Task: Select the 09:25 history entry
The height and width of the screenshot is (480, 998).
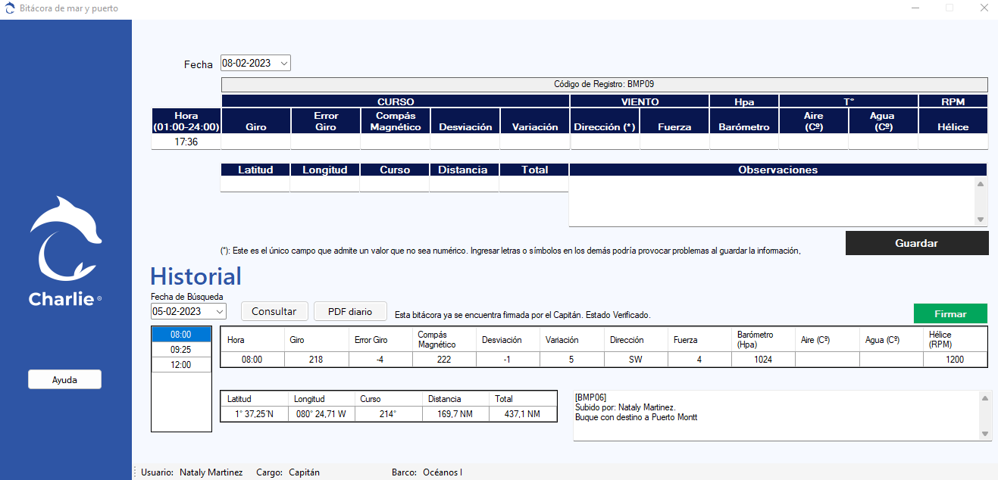Action: [x=180, y=350]
